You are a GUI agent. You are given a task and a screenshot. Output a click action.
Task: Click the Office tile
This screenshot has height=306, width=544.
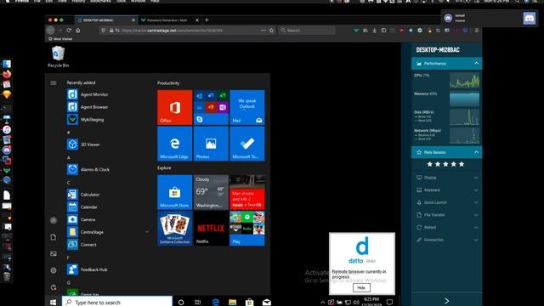[174, 107]
